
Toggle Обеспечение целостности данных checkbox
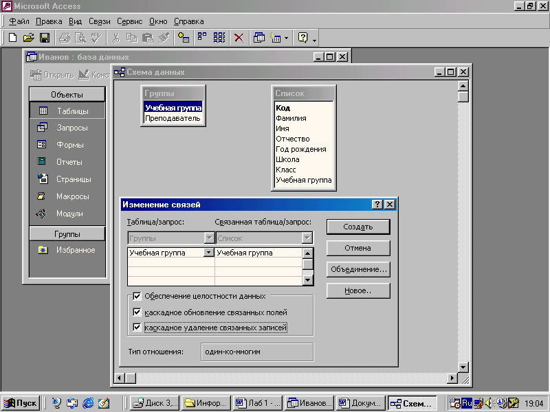[137, 297]
